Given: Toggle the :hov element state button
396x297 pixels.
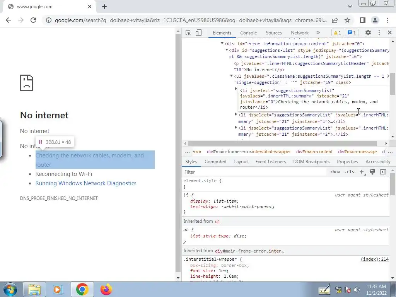Looking at the screenshot, I should click(x=335, y=172).
